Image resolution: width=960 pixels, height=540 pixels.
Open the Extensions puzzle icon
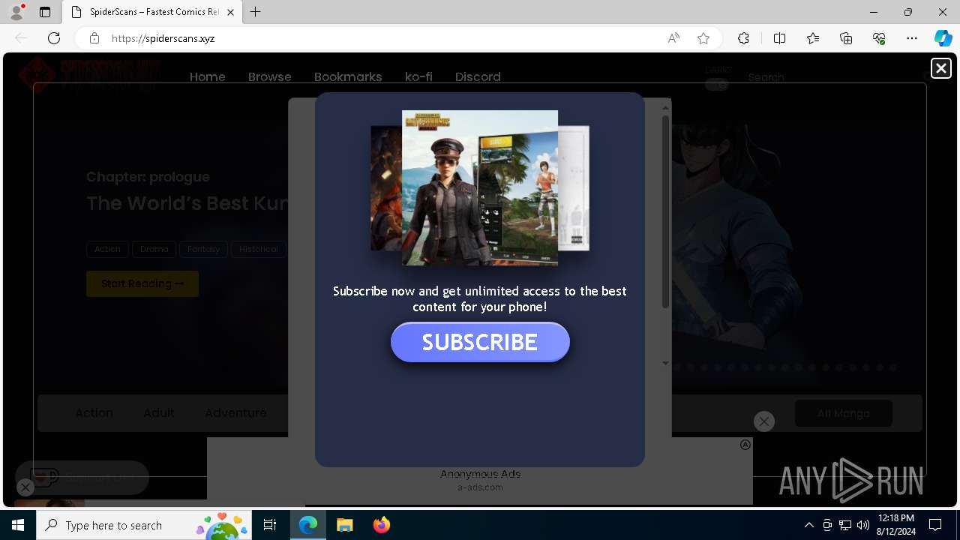(x=743, y=38)
